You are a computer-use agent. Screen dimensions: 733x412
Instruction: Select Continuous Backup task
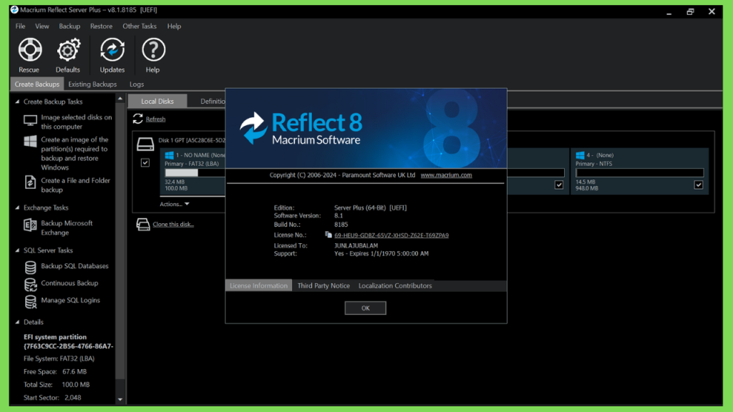pyautogui.click(x=69, y=283)
